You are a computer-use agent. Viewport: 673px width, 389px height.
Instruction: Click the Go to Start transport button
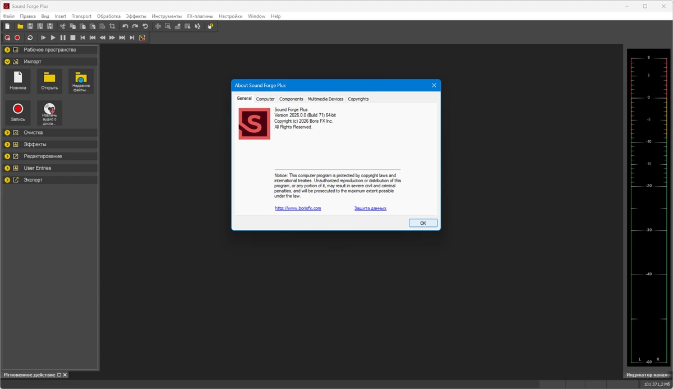point(82,38)
